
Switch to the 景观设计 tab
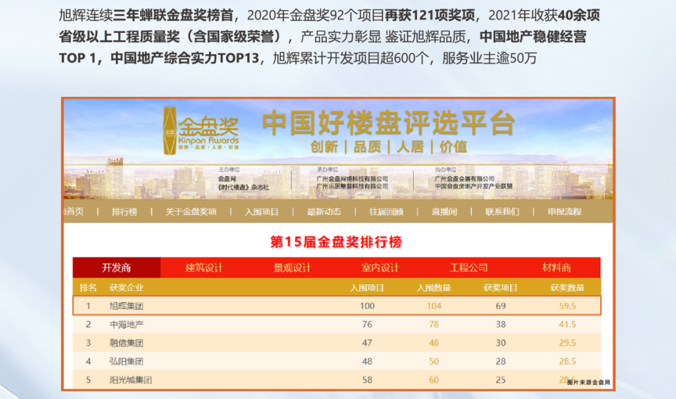(292, 268)
